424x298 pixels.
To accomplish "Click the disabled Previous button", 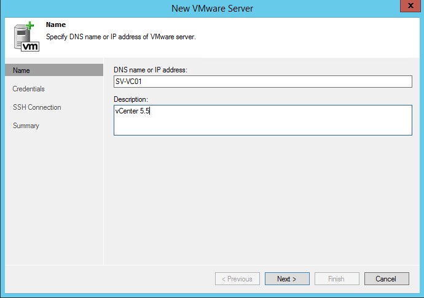I will (237, 278).
